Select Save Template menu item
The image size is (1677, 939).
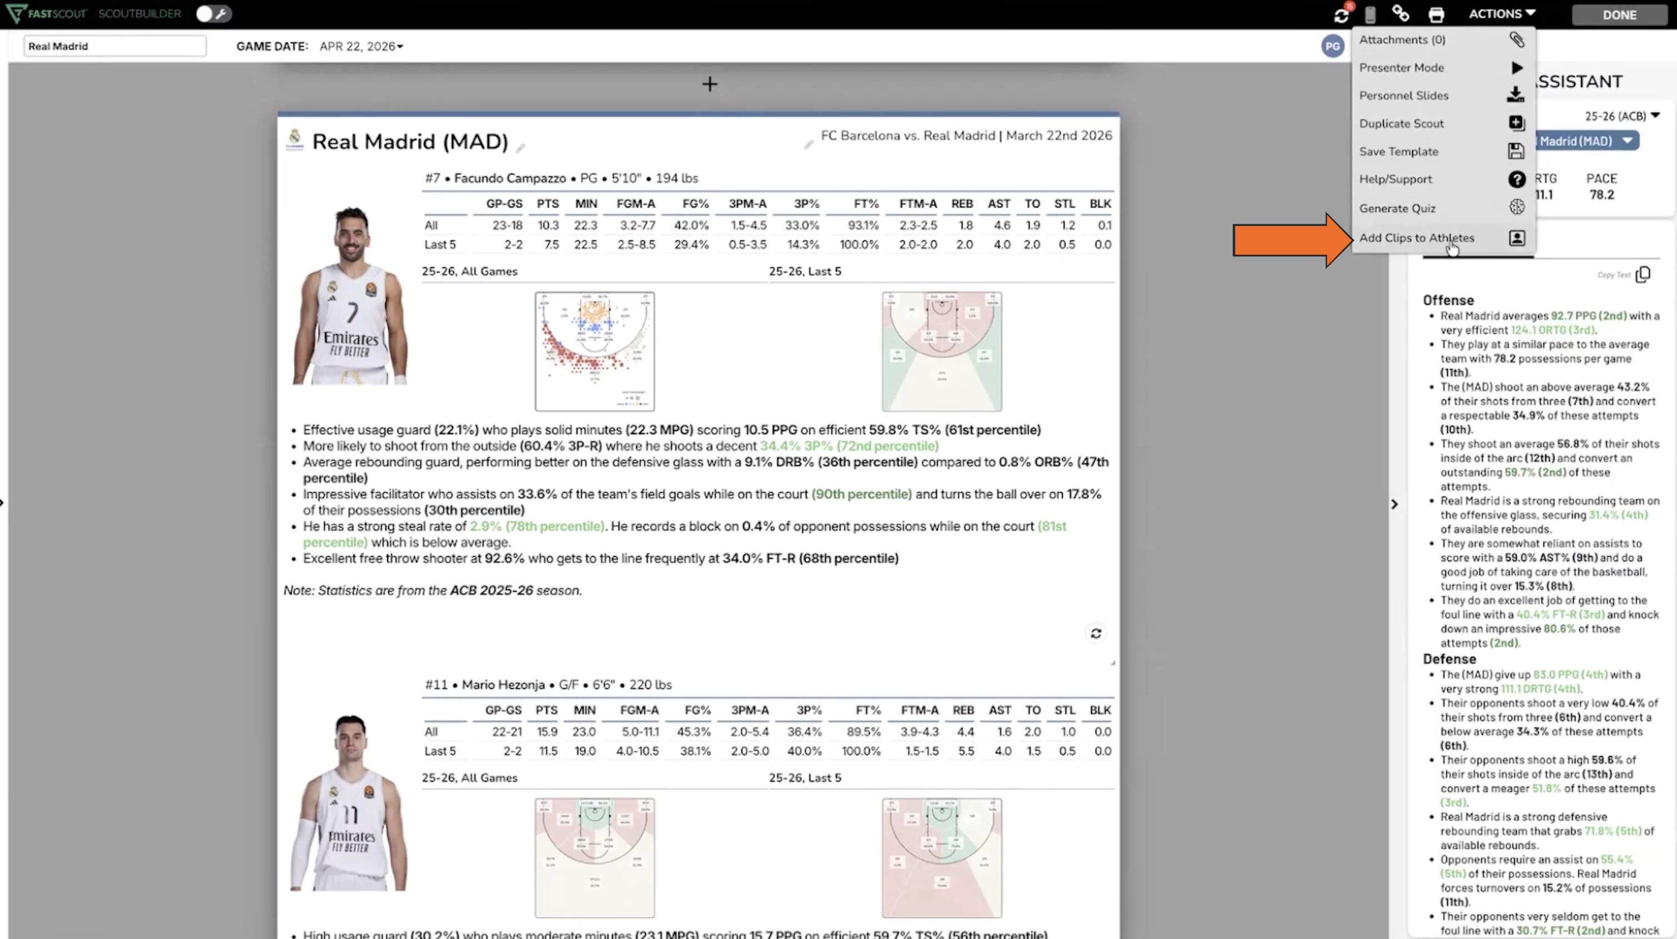[1443, 151]
